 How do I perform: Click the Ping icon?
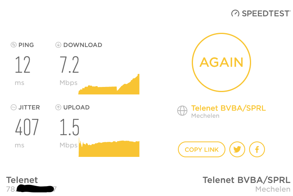[x=13, y=45]
